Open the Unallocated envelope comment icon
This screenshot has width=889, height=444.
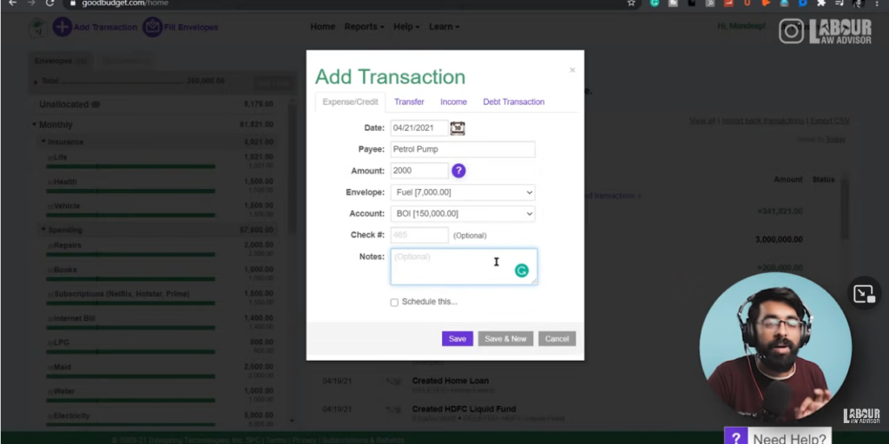(95, 105)
